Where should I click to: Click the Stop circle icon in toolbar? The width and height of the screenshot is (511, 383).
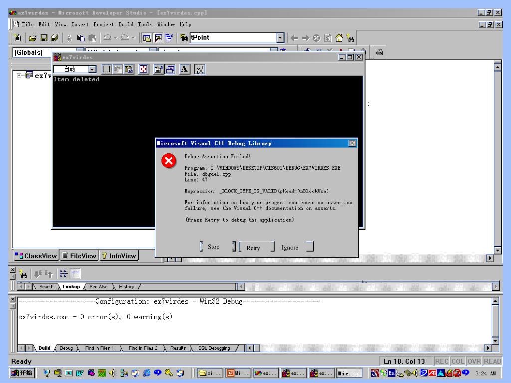pyautogui.click(x=316, y=38)
